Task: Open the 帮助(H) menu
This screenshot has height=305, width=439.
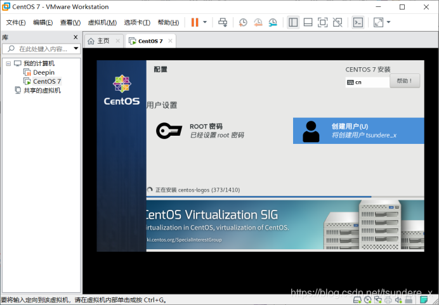Action: point(169,22)
